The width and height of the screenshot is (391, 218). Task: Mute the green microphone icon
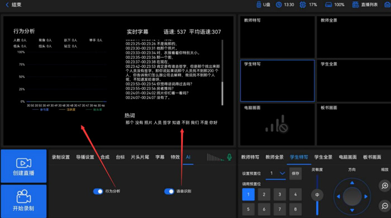coord(230,157)
